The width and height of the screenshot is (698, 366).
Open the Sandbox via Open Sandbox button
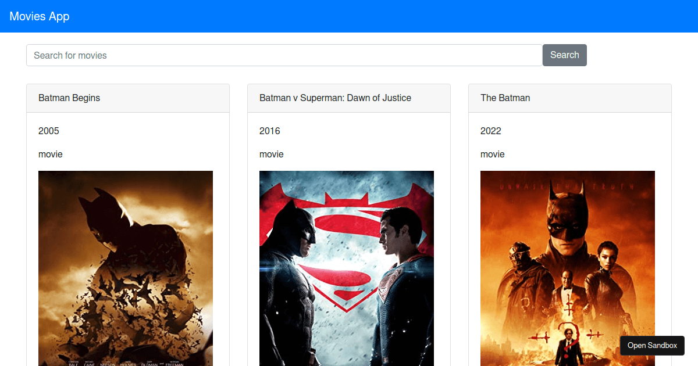pyautogui.click(x=652, y=345)
